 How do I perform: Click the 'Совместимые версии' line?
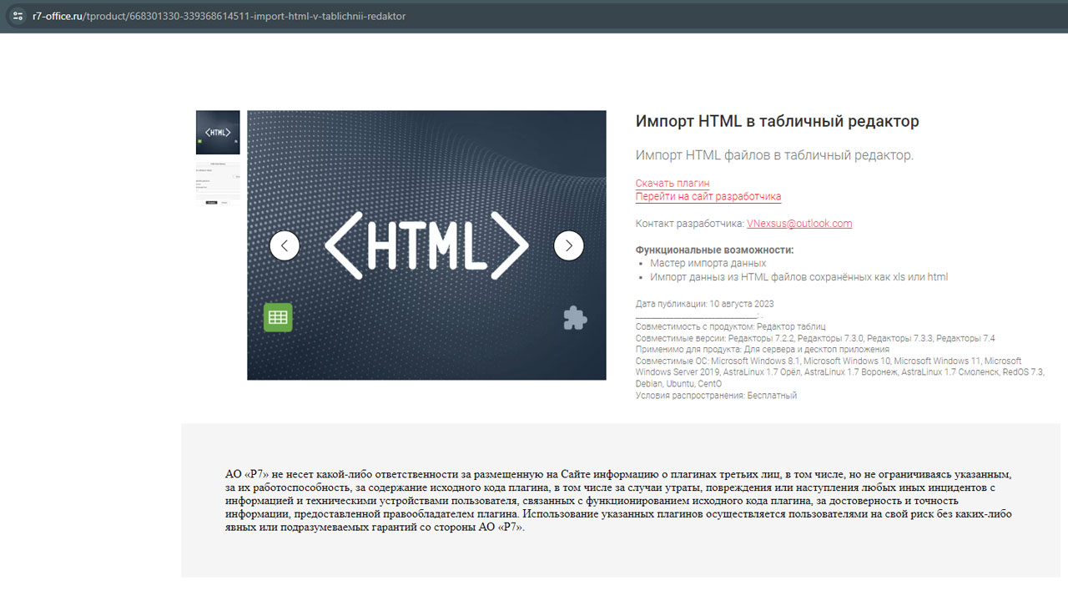[814, 338]
